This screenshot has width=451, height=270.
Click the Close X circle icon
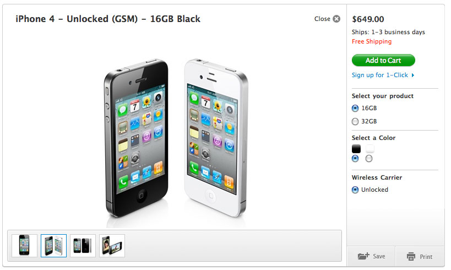point(336,19)
